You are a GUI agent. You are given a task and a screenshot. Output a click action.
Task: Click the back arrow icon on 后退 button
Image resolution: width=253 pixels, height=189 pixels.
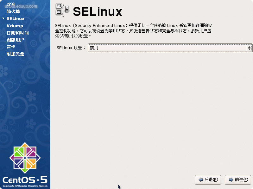(x=201, y=179)
